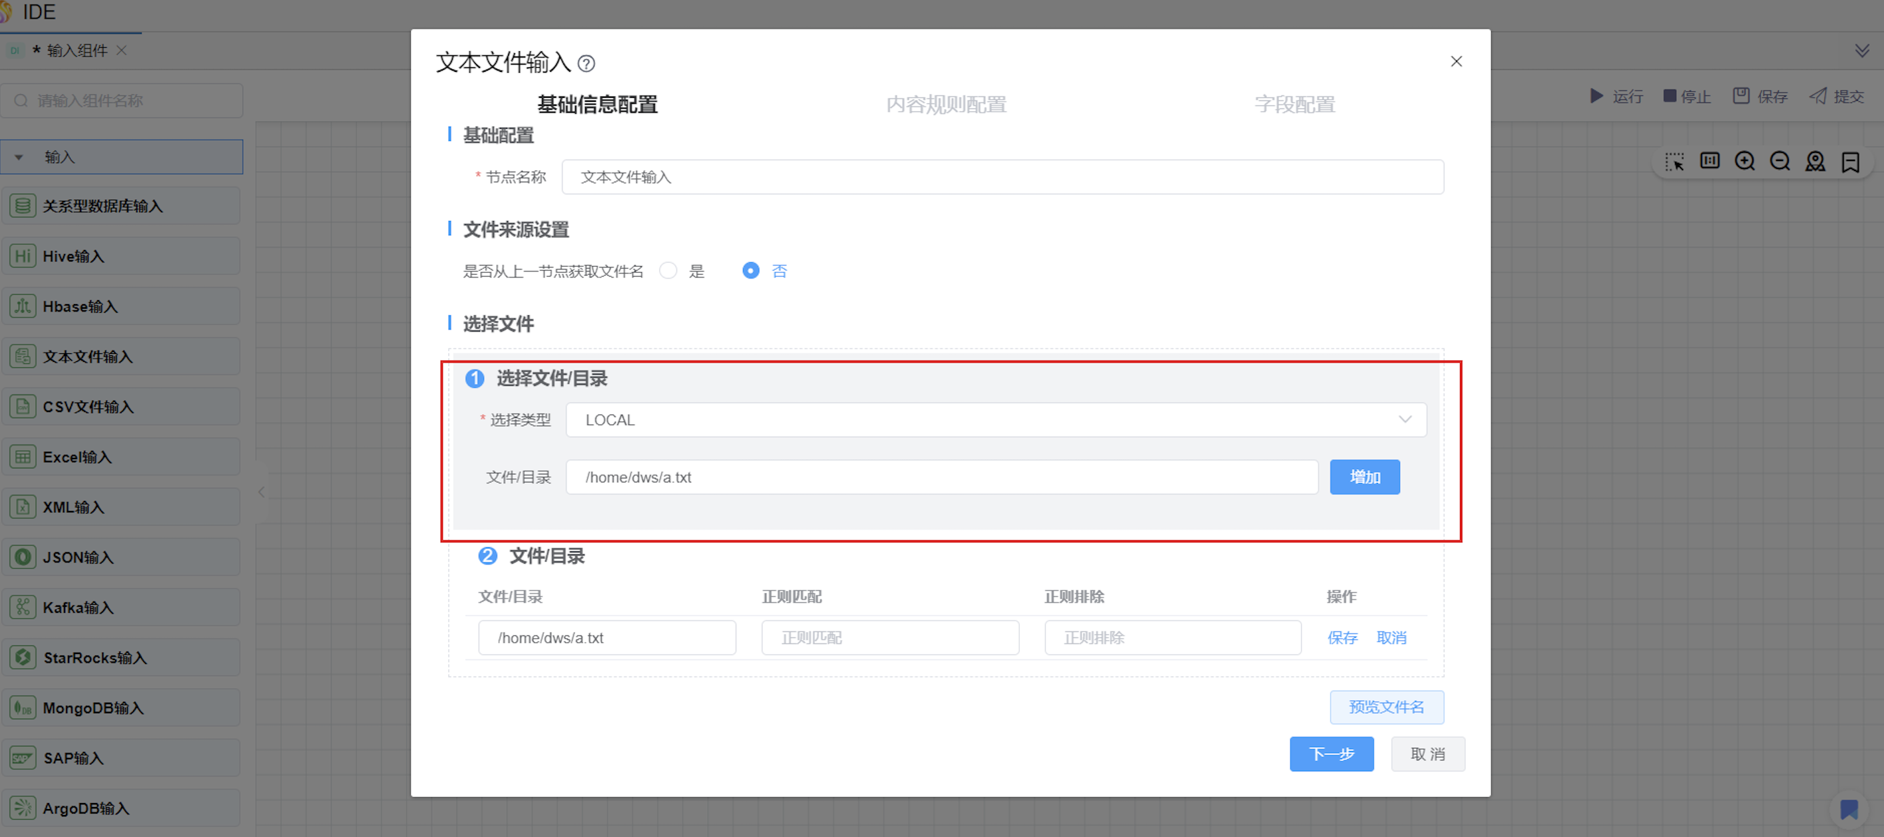1884x837 pixels.
Task: Click the zoom out canvas icon
Action: click(x=1779, y=162)
